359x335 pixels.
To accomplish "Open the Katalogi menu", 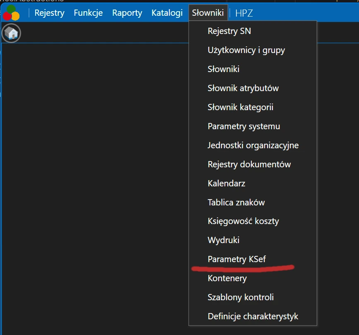I will 167,13.
